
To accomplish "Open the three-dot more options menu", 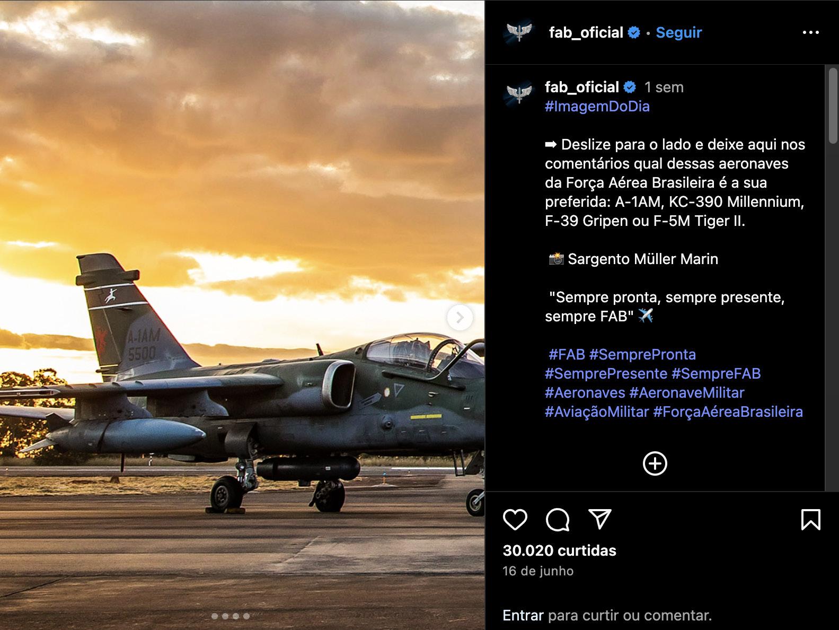I will point(810,32).
